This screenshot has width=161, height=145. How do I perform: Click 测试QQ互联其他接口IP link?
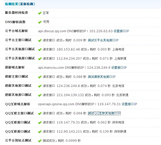pos(104,113)
